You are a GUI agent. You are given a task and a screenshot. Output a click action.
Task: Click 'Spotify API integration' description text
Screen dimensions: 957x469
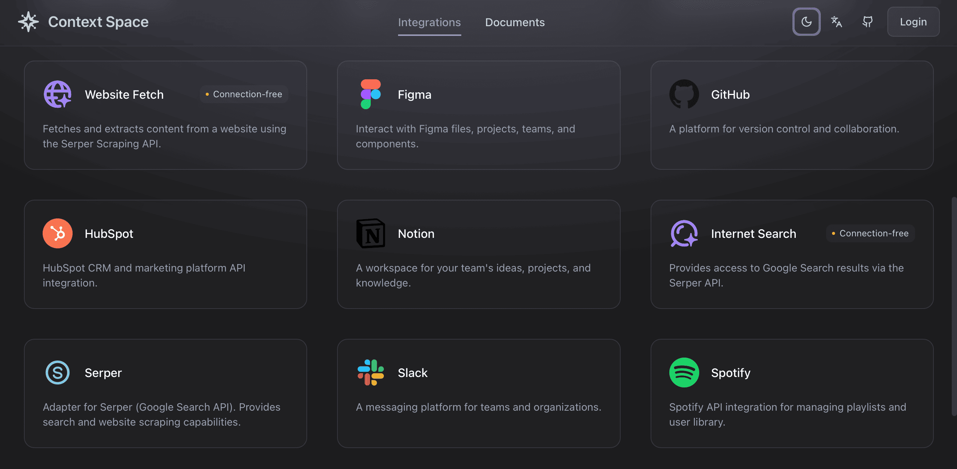click(x=788, y=414)
